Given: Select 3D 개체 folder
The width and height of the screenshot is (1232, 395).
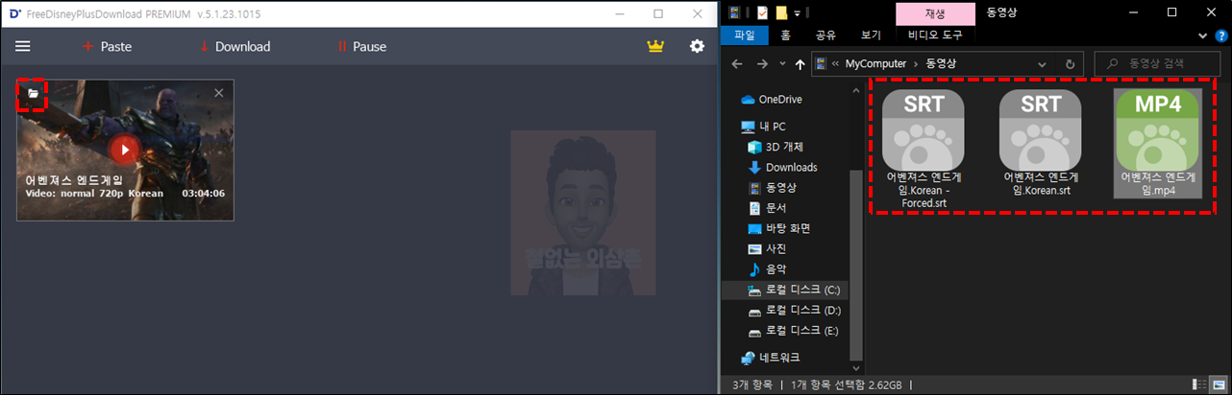Looking at the screenshot, I should pyautogui.click(x=776, y=147).
